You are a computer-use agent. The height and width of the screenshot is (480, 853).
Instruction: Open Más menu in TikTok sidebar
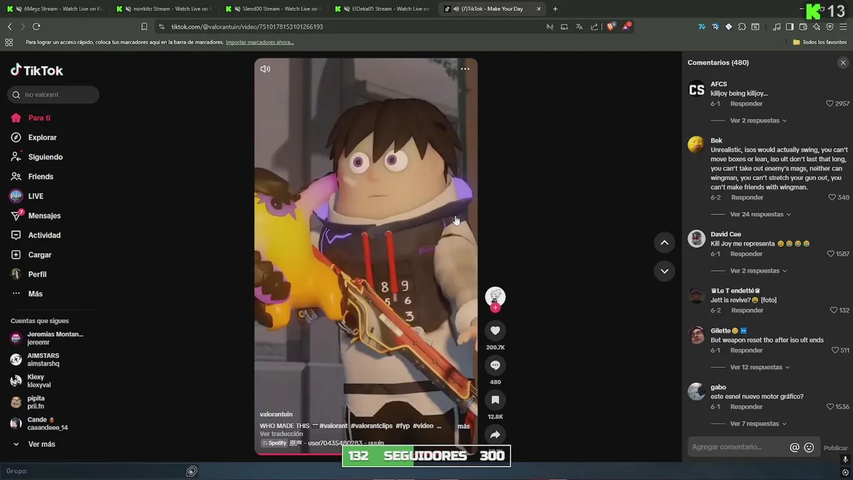pos(35,294)
